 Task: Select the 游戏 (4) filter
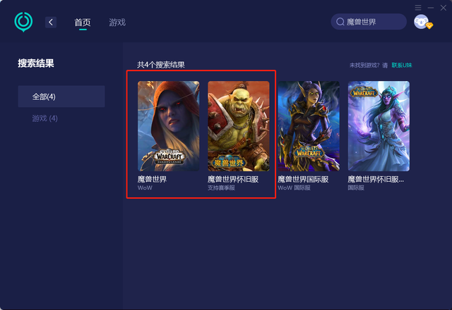click(x=44, y=118)
